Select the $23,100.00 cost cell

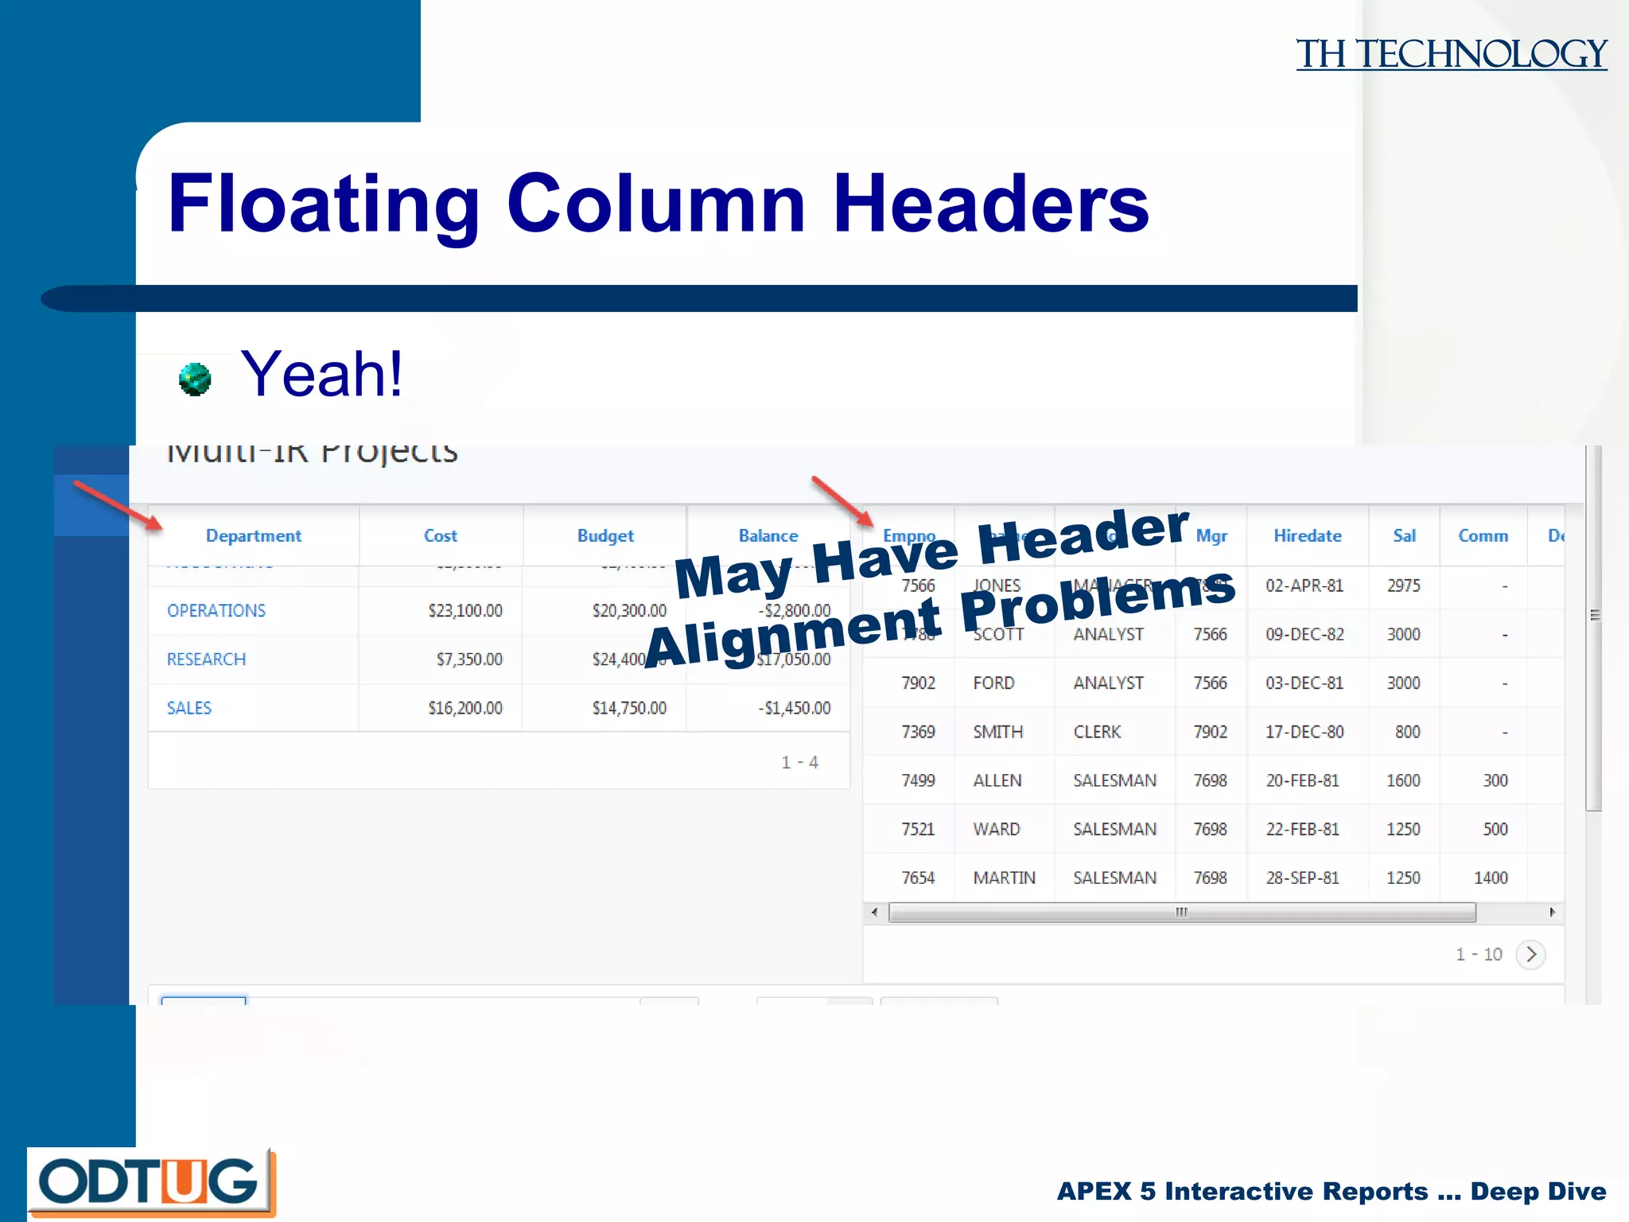[465, 611]
